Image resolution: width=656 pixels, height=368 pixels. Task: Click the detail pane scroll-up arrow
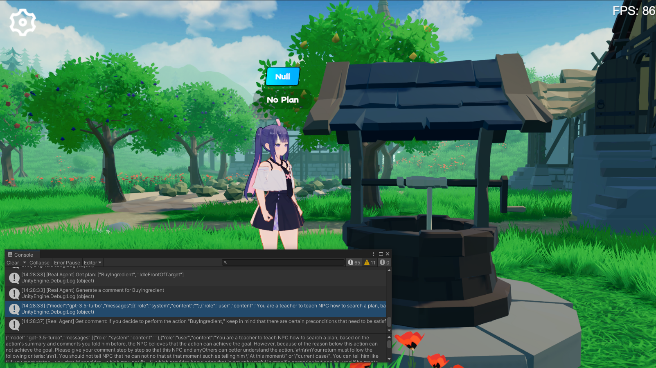click(x=389, y=337)
